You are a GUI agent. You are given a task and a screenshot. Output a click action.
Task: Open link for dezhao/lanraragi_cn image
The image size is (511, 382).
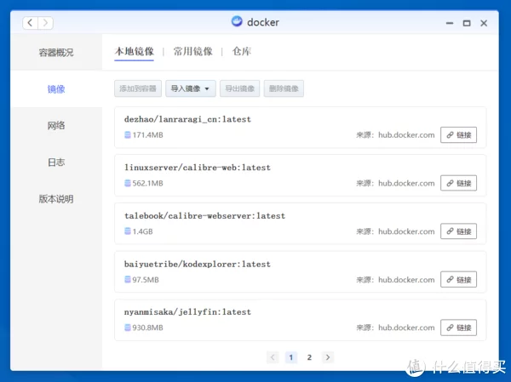(458, 134)
